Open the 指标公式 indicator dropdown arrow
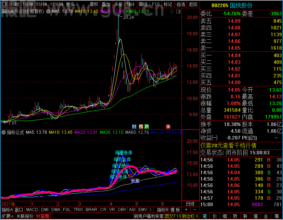This screenshot has width=283, height=220. point(4,132)
